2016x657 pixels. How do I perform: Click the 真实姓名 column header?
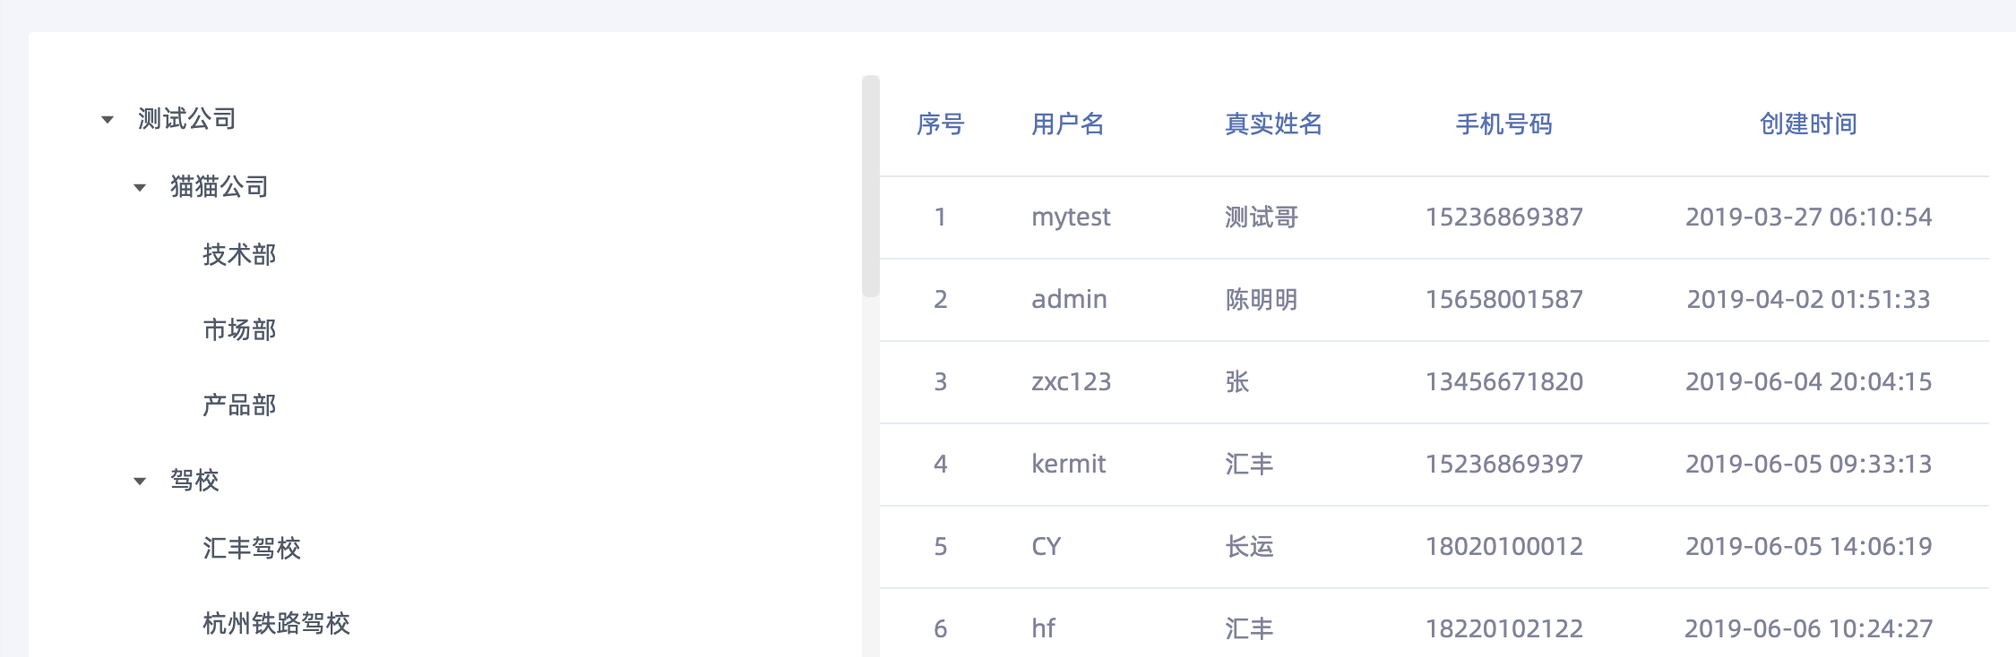1274,125
